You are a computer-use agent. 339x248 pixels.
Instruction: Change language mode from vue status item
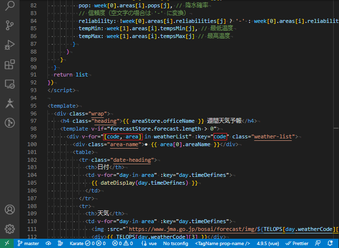coord(149,244)
